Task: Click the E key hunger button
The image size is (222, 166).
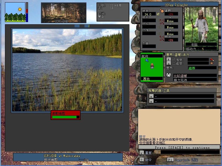Action: [168, 59]
